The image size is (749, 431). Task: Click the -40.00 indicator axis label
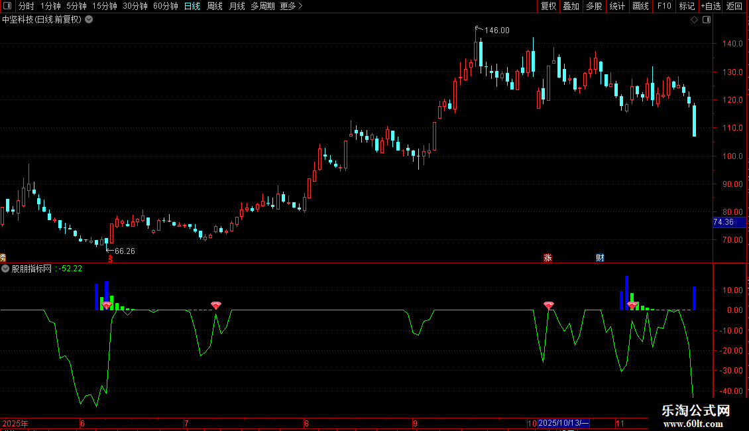[731, 391]
